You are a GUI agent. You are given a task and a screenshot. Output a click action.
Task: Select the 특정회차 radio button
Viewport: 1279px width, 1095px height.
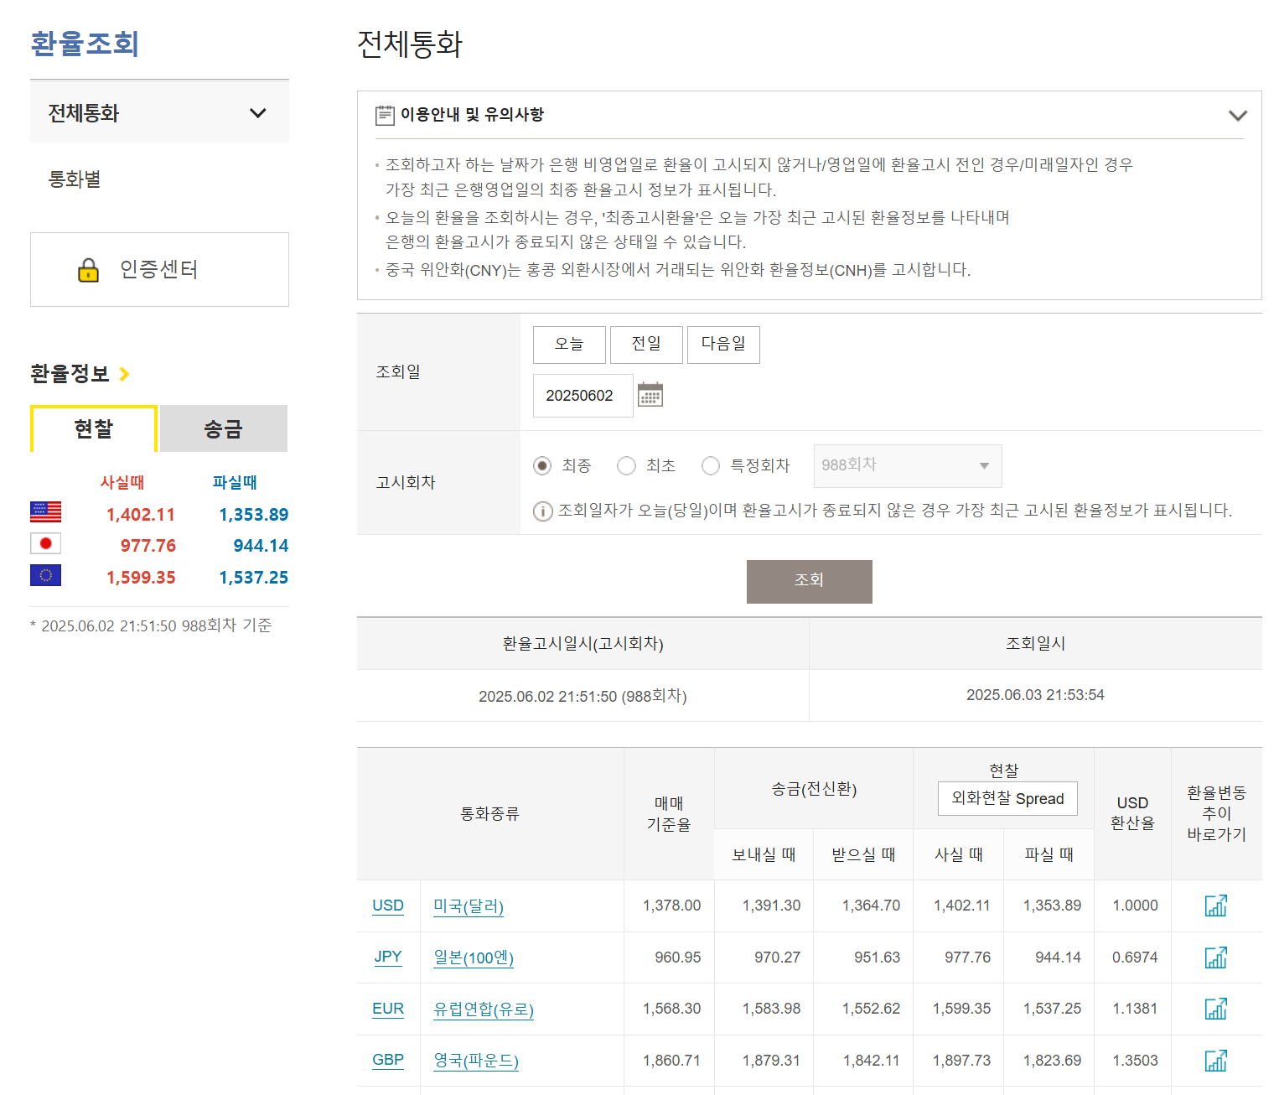click(711, 465)
